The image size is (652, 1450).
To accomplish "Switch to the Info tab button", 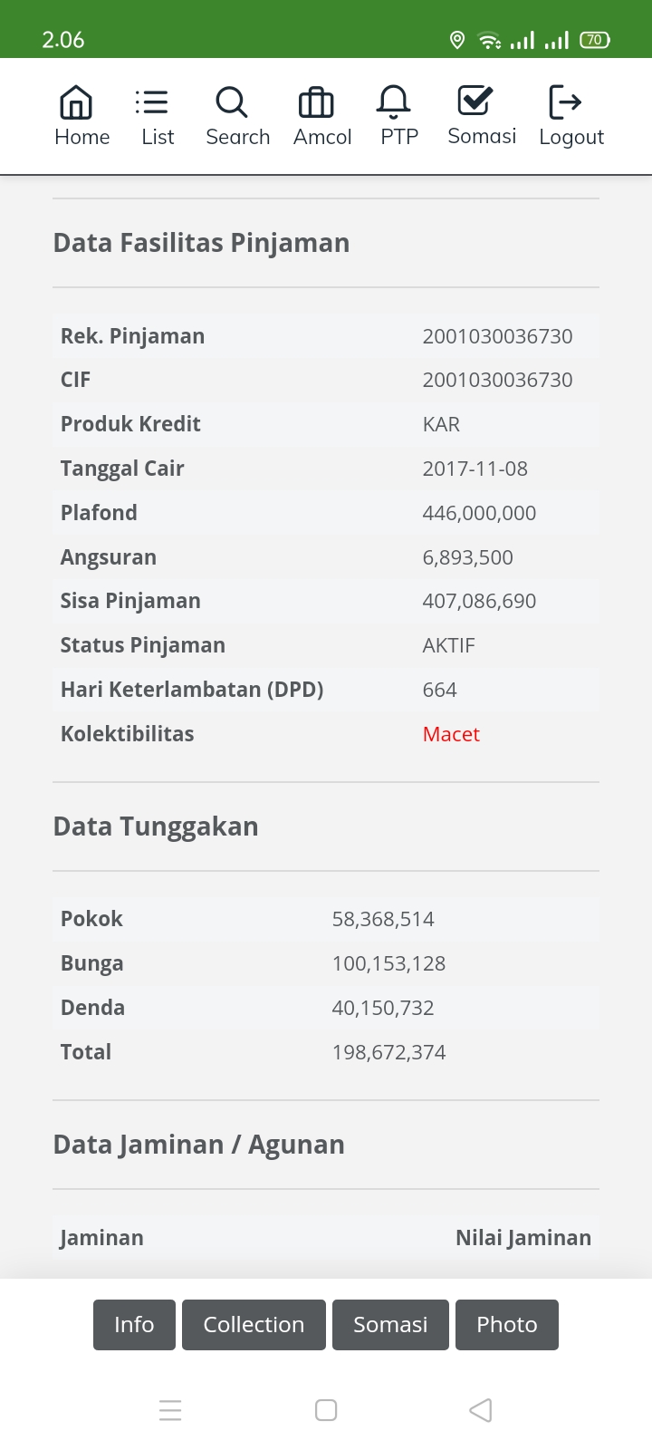I will pos(134,1325).
